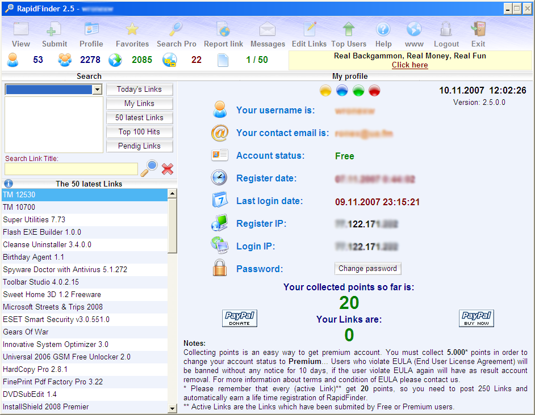This screenshot has width=535, height=415.
Task: Click the info icon beside latest Links header
Action: click(9, 184)
